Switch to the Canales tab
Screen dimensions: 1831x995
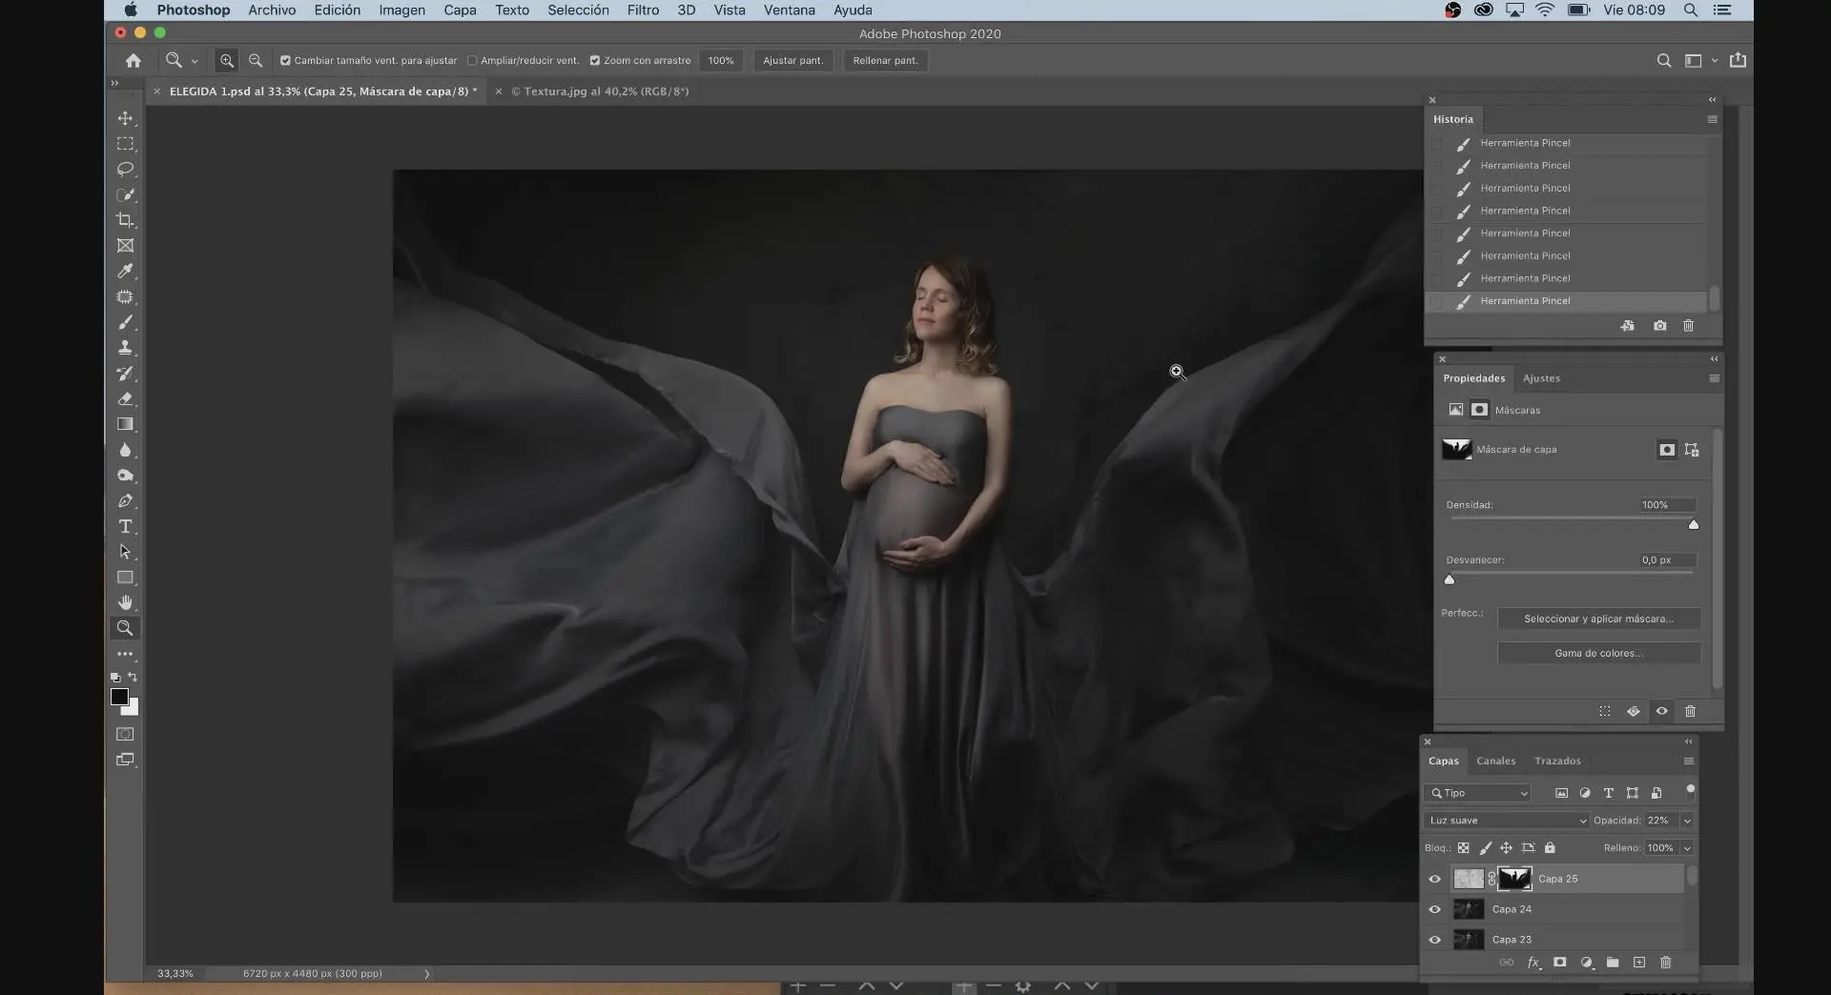click(x=1495, y=761)
